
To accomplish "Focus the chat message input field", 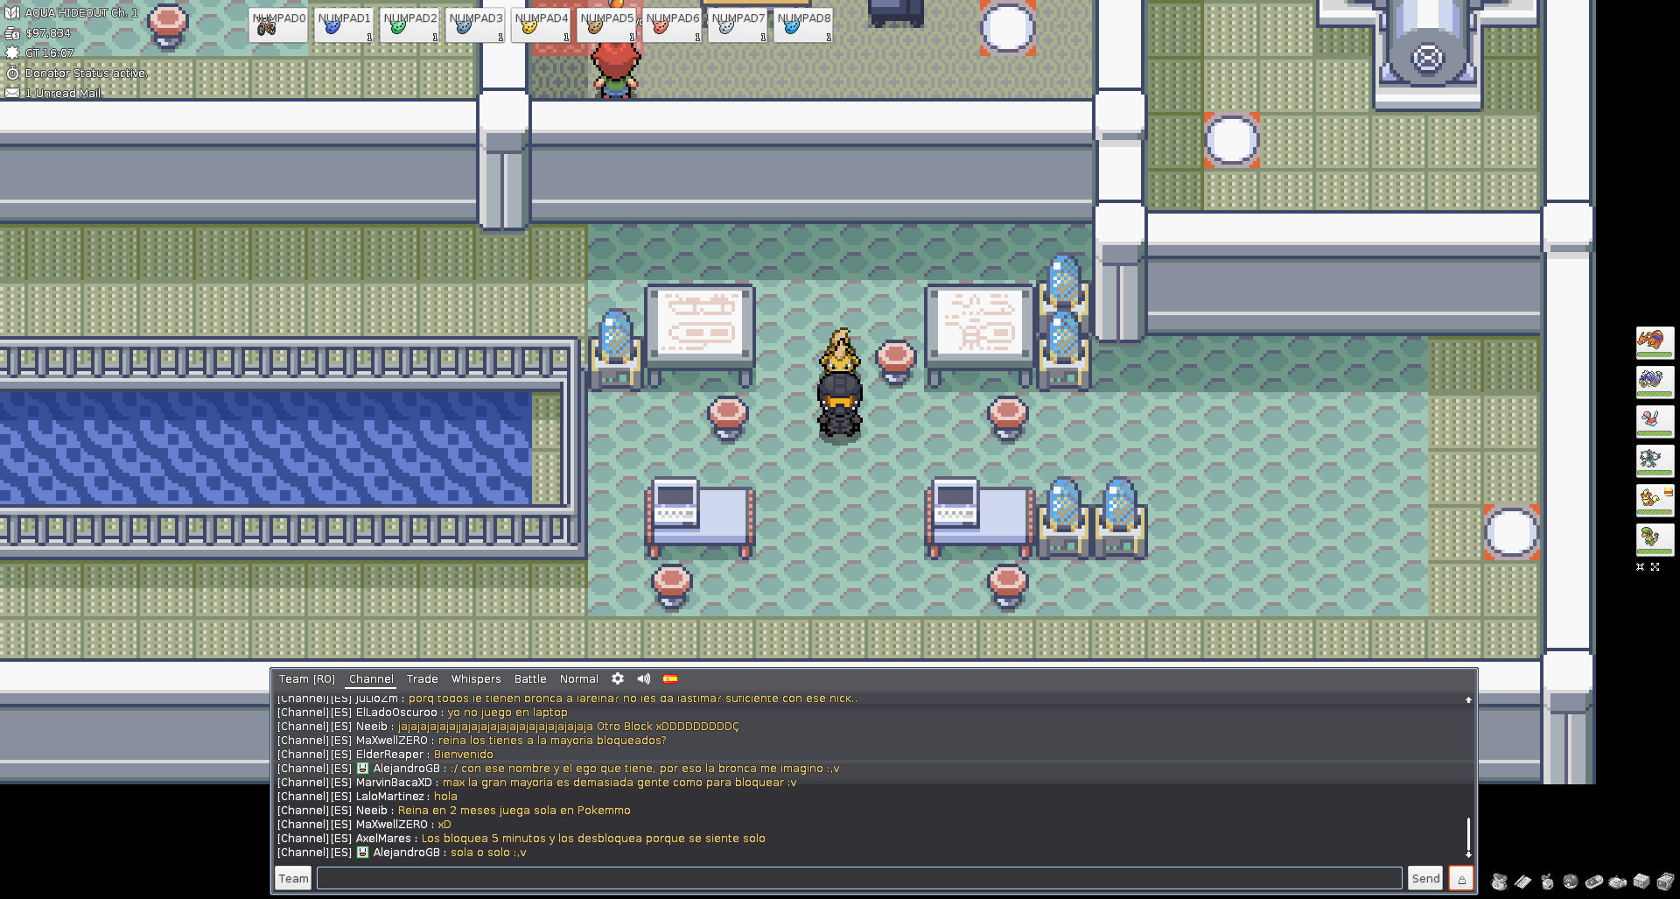I will coord(859,878).
